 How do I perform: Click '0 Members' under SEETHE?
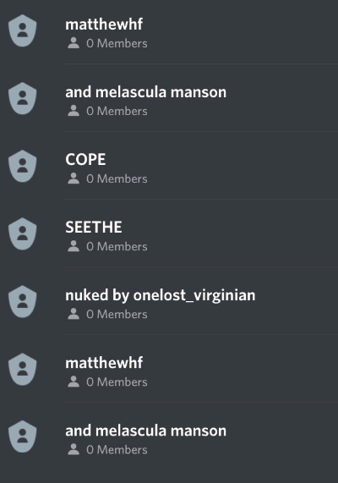coord(117,246)
